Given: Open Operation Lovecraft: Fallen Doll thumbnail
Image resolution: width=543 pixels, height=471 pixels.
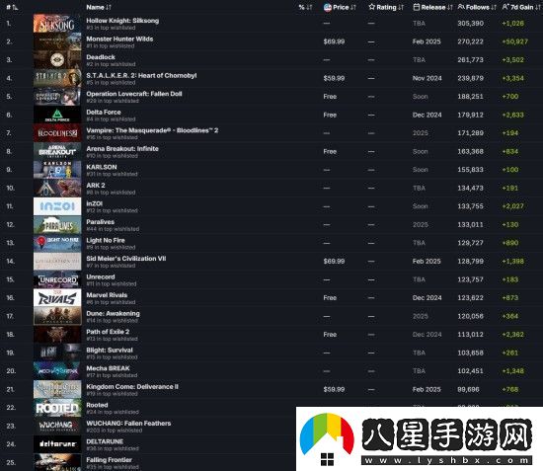Looking at the screenshot, I should [57, 97].
